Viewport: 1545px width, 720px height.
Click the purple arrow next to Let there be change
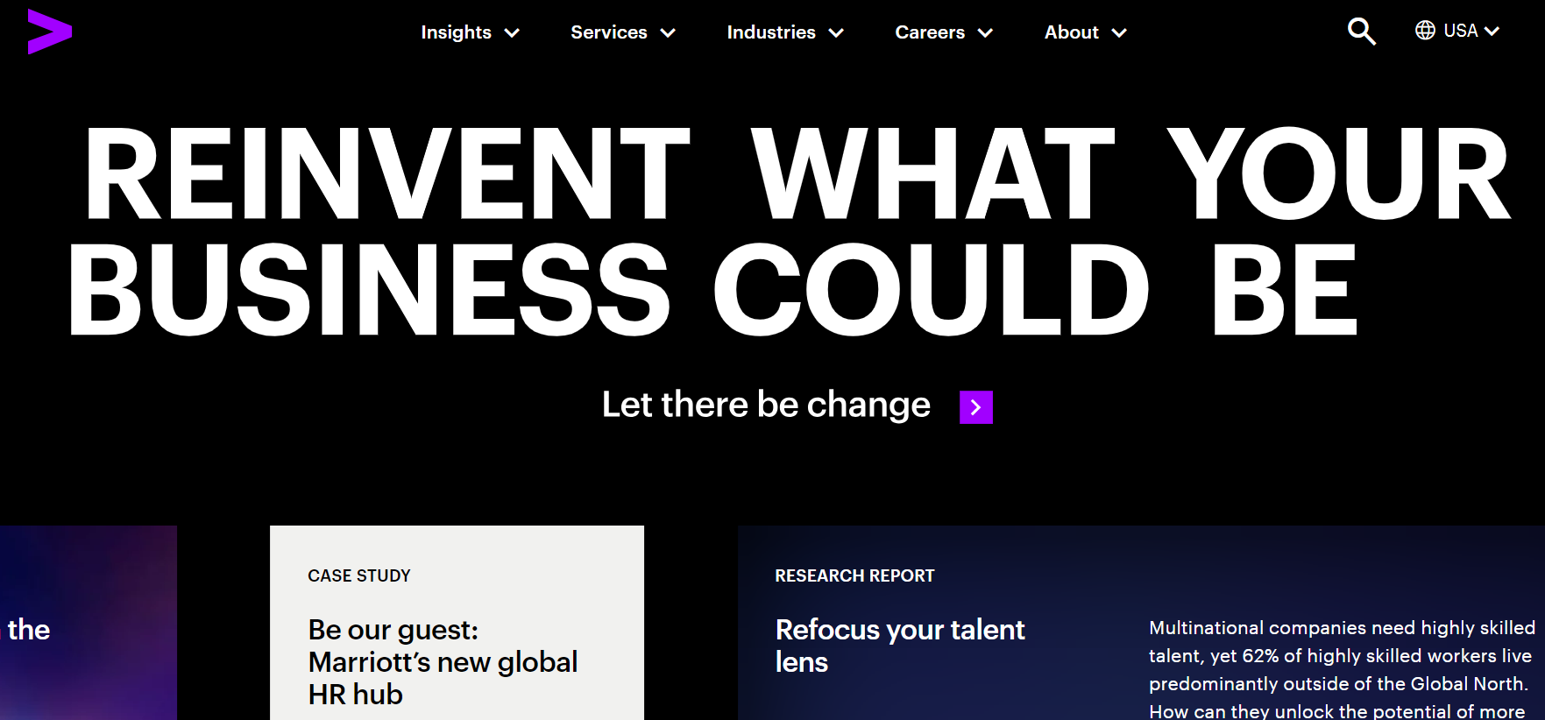click(976, 407)
